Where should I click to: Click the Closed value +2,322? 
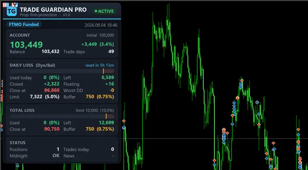click(51, 84)
